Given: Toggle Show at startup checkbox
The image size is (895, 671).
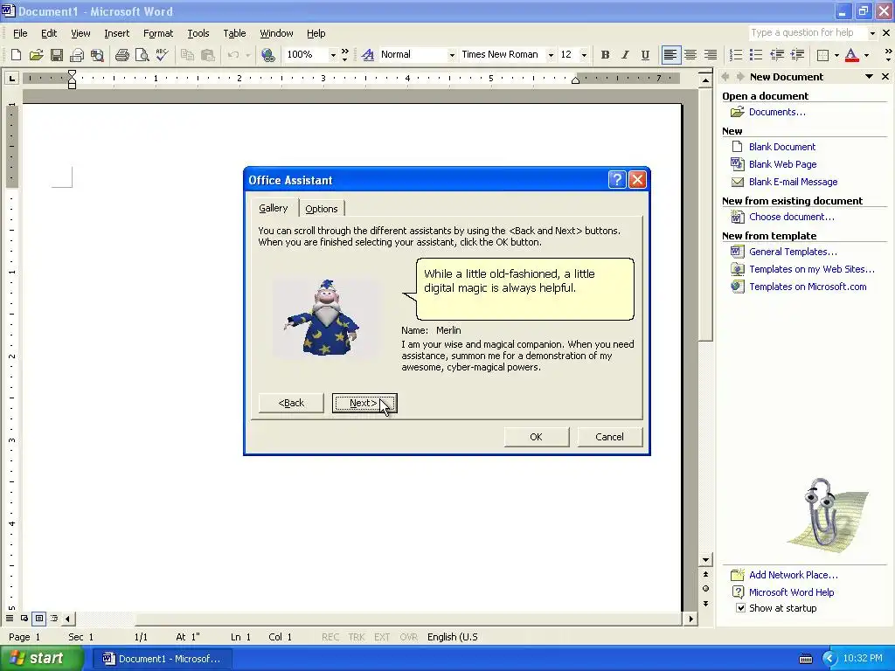Looking at the screenshot, I should tap(740, 608).
